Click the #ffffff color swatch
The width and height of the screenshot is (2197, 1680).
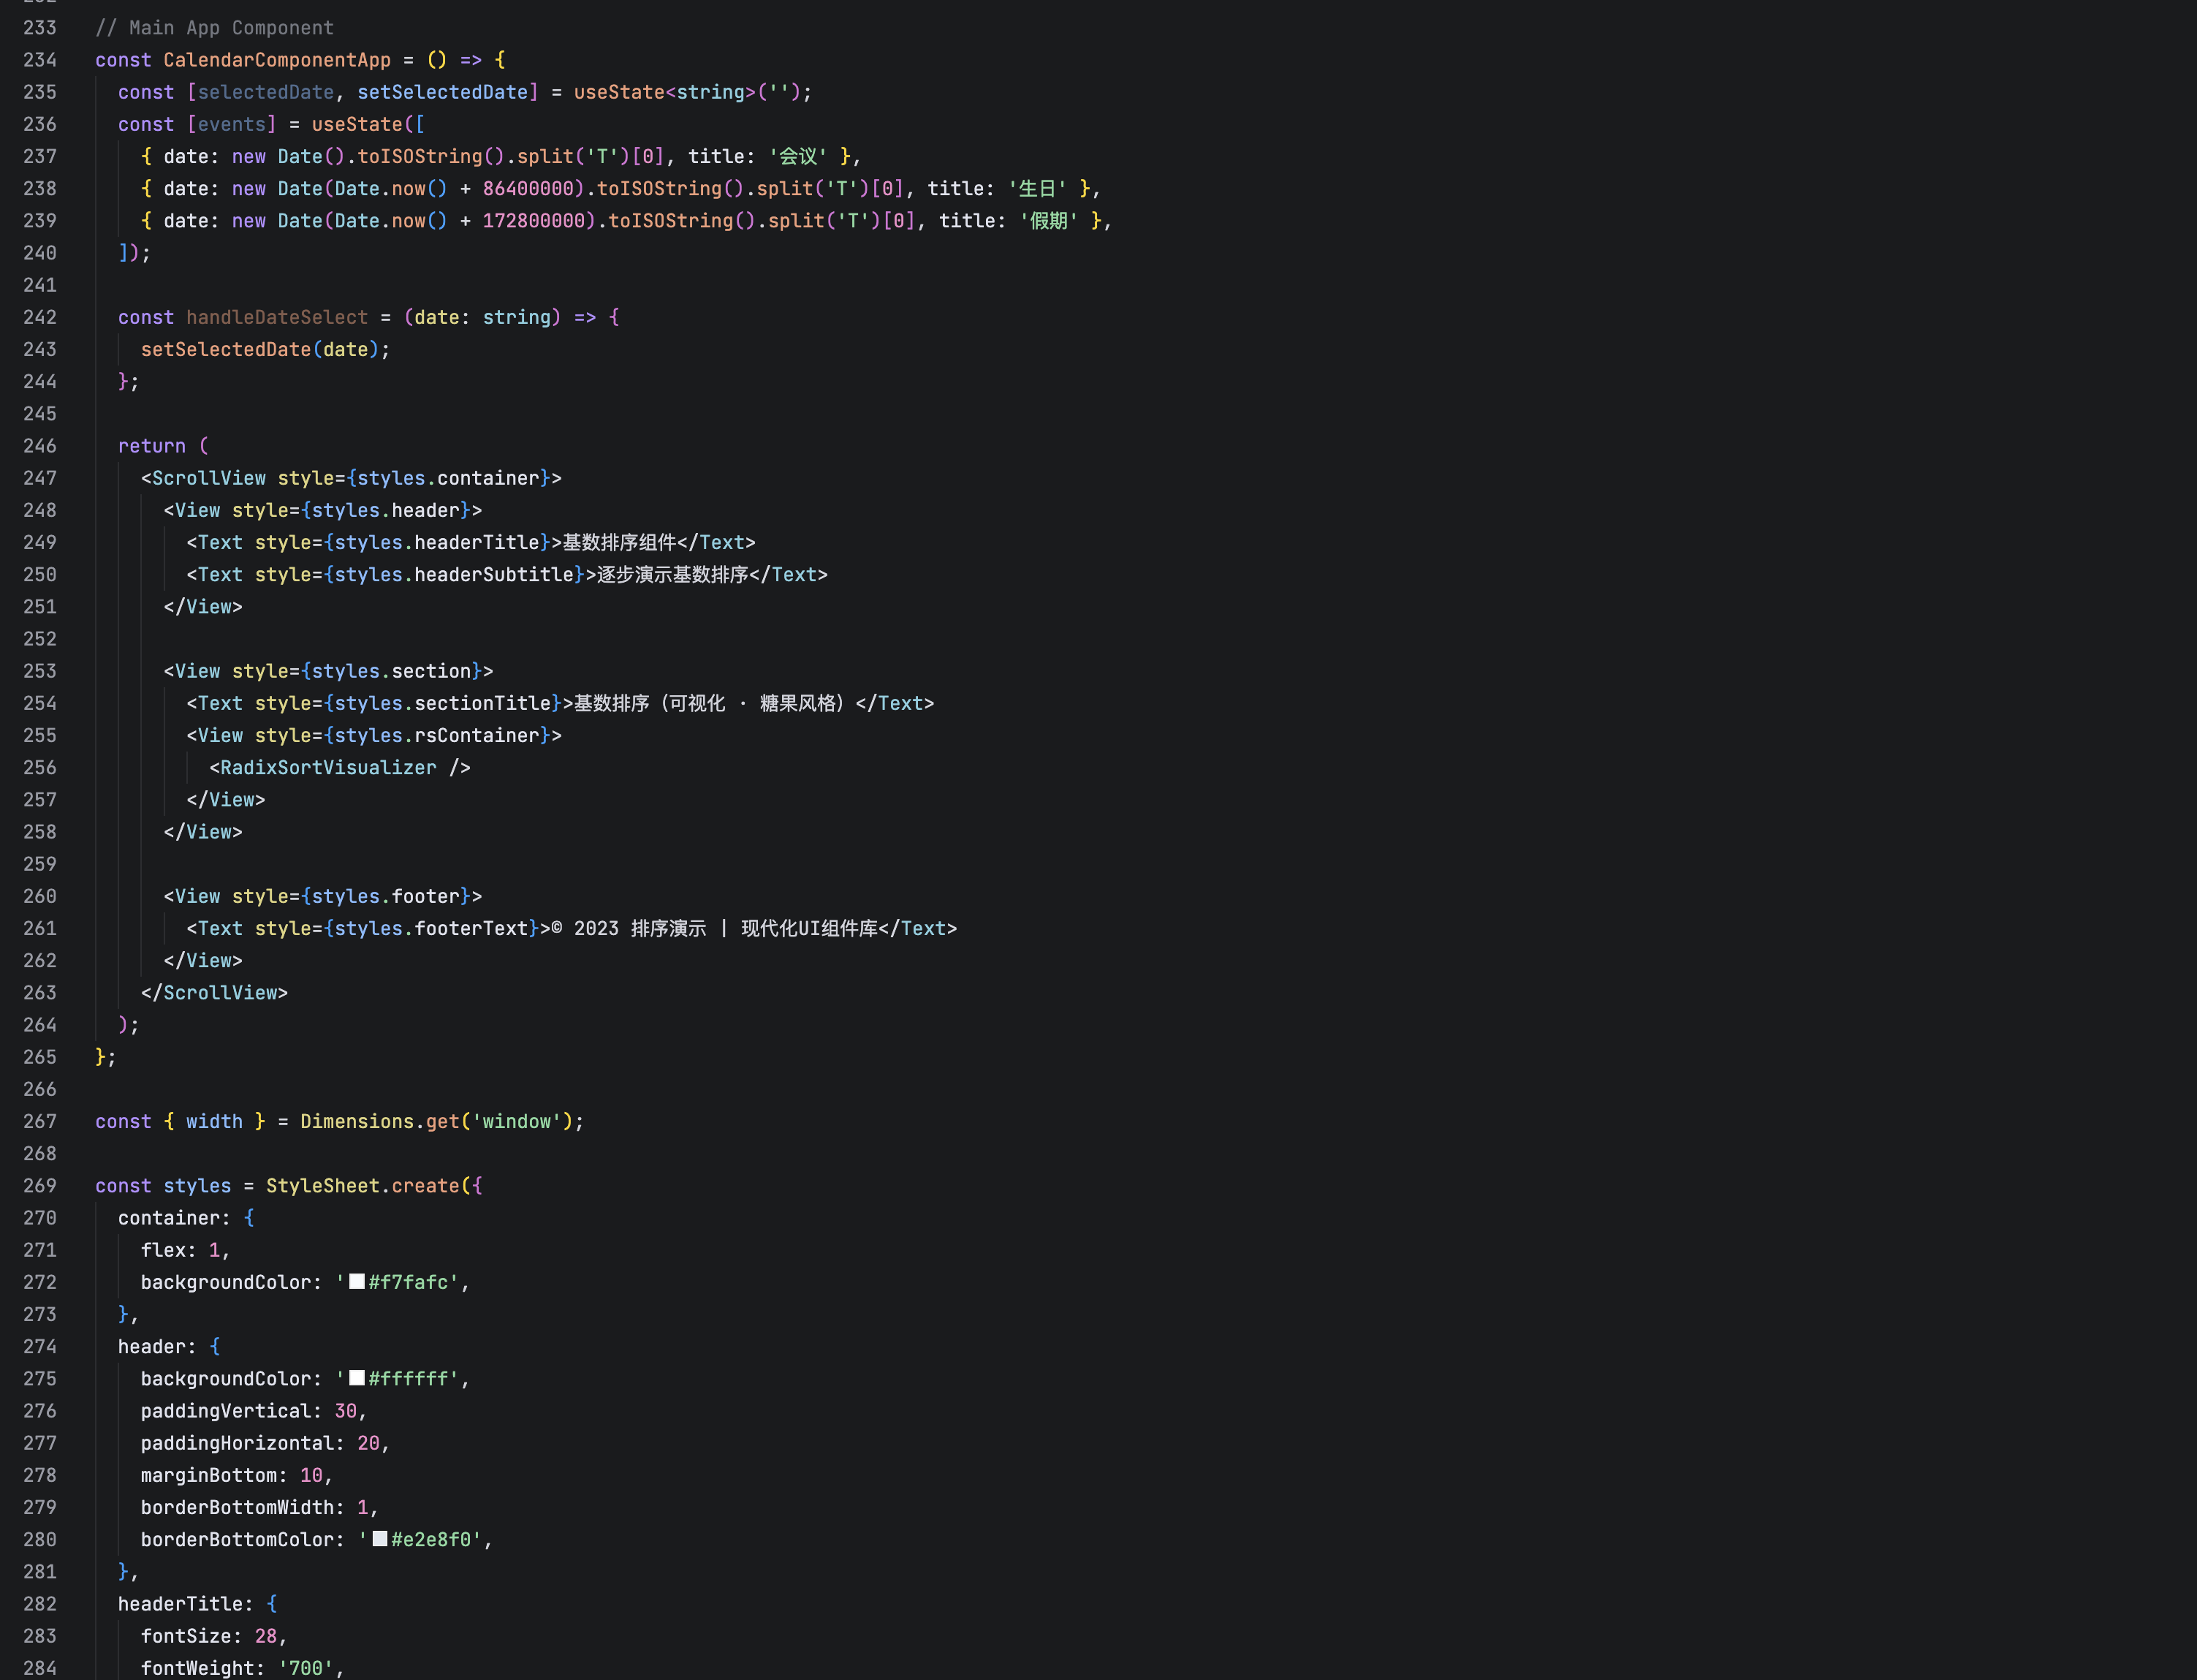(x=357, y=1377)
